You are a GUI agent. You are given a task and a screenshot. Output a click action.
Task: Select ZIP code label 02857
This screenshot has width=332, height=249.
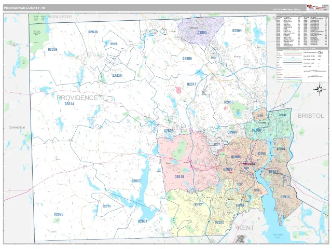point(136,181)
